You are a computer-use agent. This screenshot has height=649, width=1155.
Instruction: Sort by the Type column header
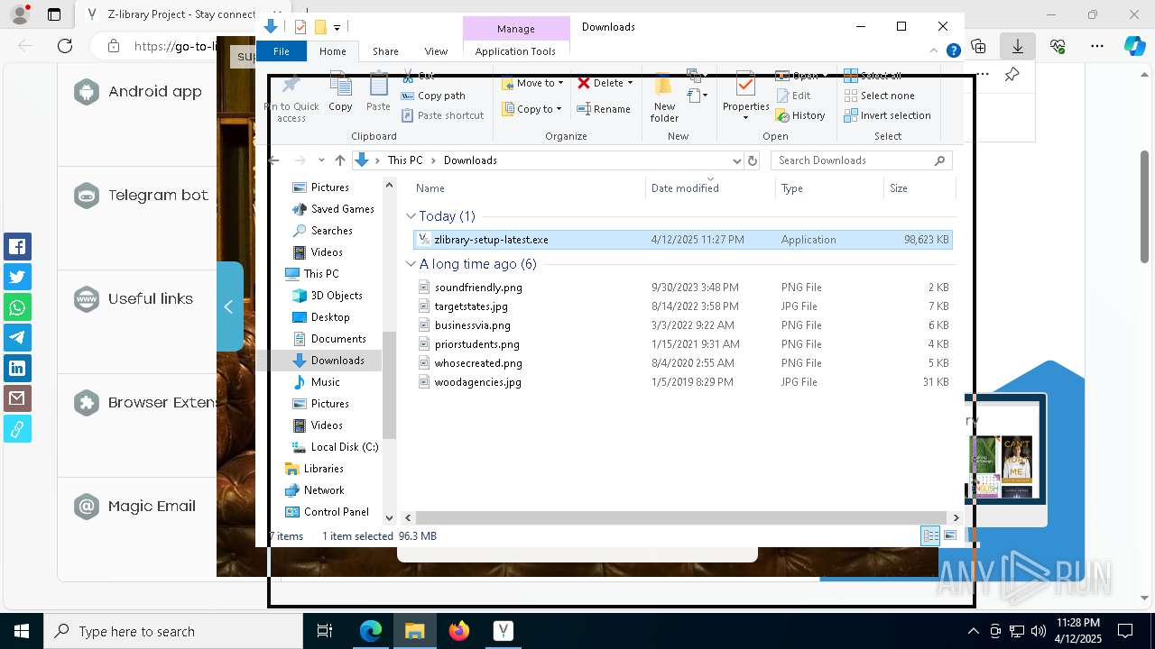click(828, 188)
